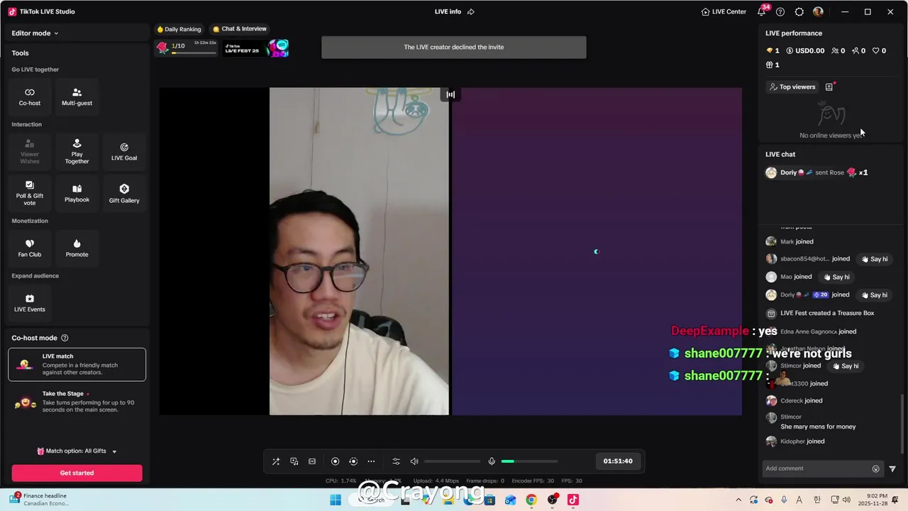Click 'She mary mens for money' comment

coord(818,427)
